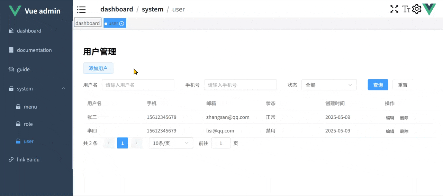
Task: Open font size selector icon
Action: [x=406, y=9]
